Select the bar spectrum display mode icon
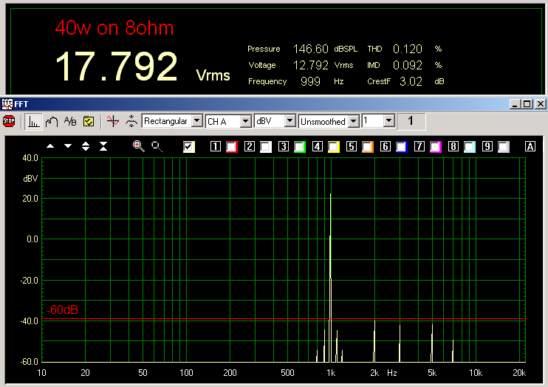 click(x=33, y=122)
